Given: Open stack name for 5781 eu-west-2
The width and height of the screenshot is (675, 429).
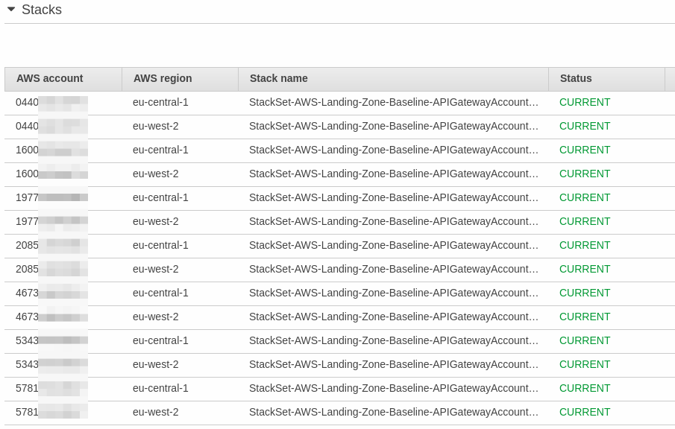Looking at the screenshot, I should (393, 412).
